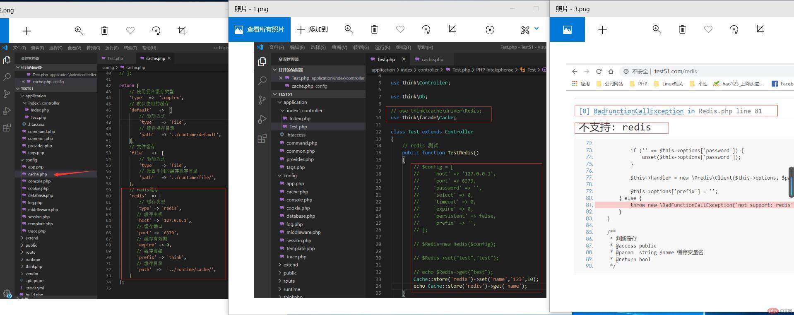
Task: Click browser reload icon in 3.png image
Action: click(x=599, y=71)
